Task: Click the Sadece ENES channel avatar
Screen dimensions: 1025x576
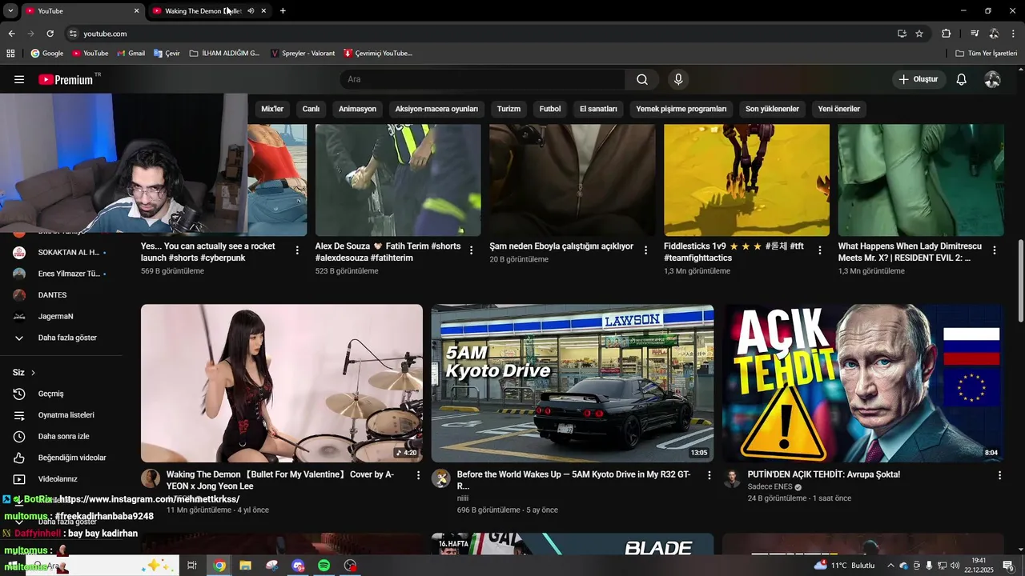Action: 732,478
